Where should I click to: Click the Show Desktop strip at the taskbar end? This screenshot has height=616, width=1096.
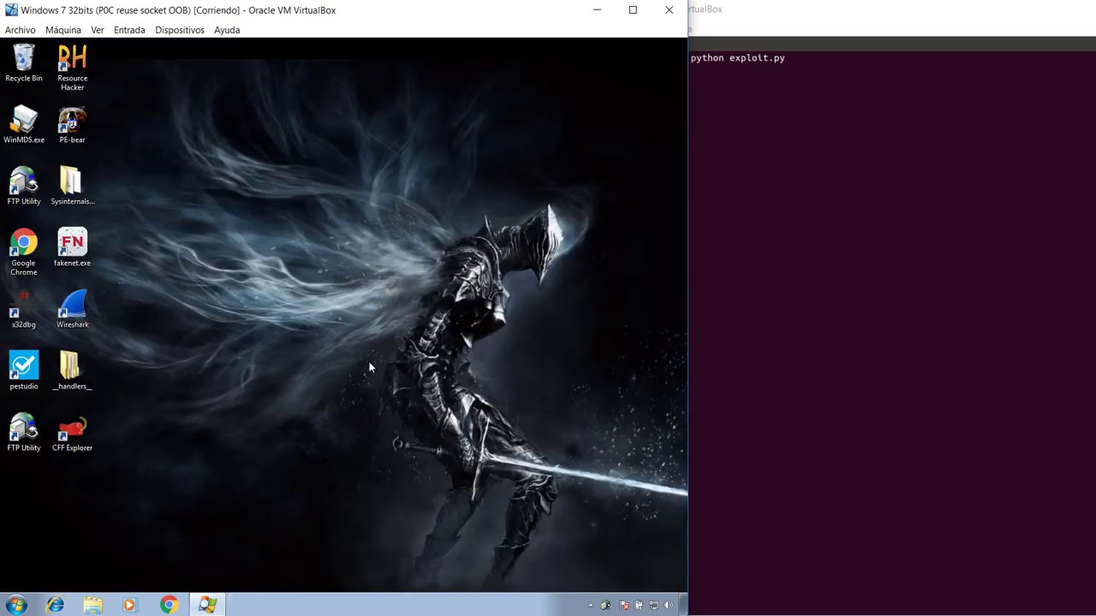click(x=683, y=605)
